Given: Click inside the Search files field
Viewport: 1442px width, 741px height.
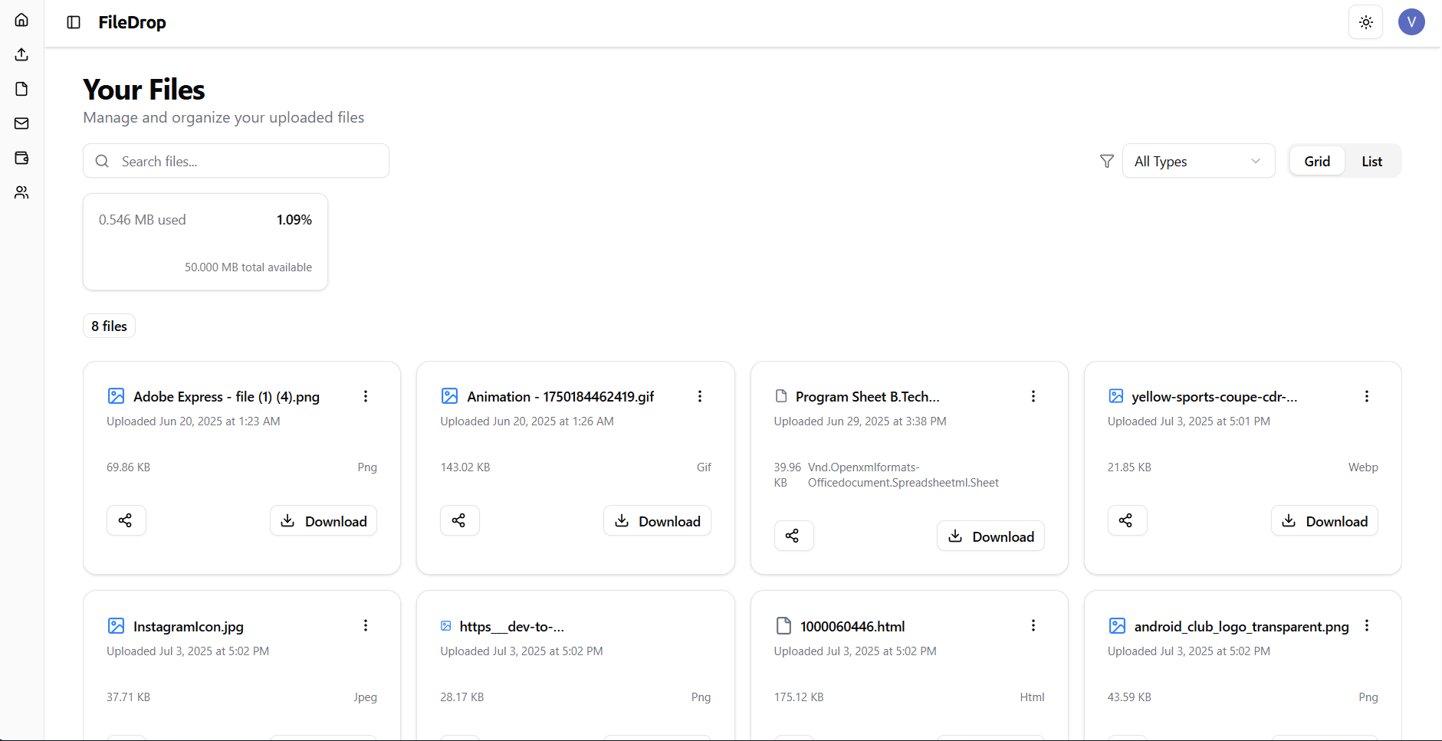Looking at the screenshot, I should (x=235, y=161).
